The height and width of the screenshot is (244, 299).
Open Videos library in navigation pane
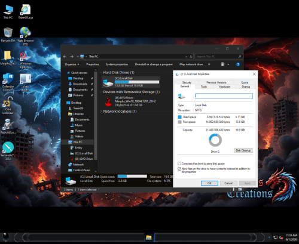pos(79,137)
